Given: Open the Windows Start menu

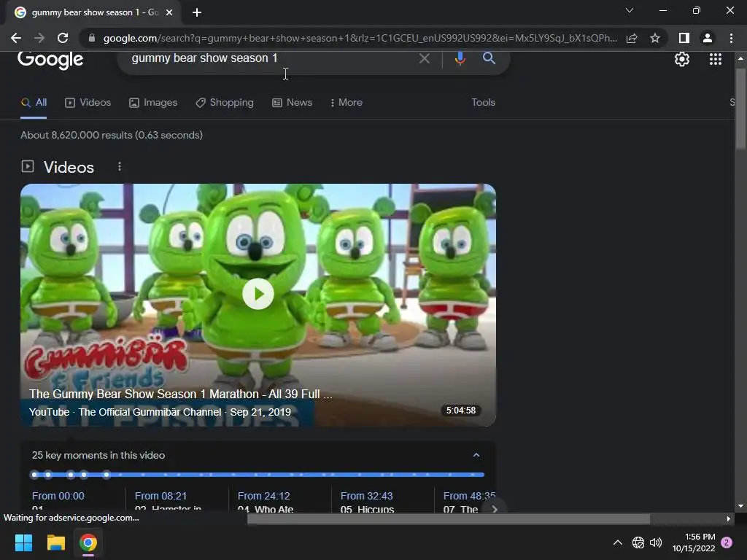Looking at the screenshot, I should [23, 542].
